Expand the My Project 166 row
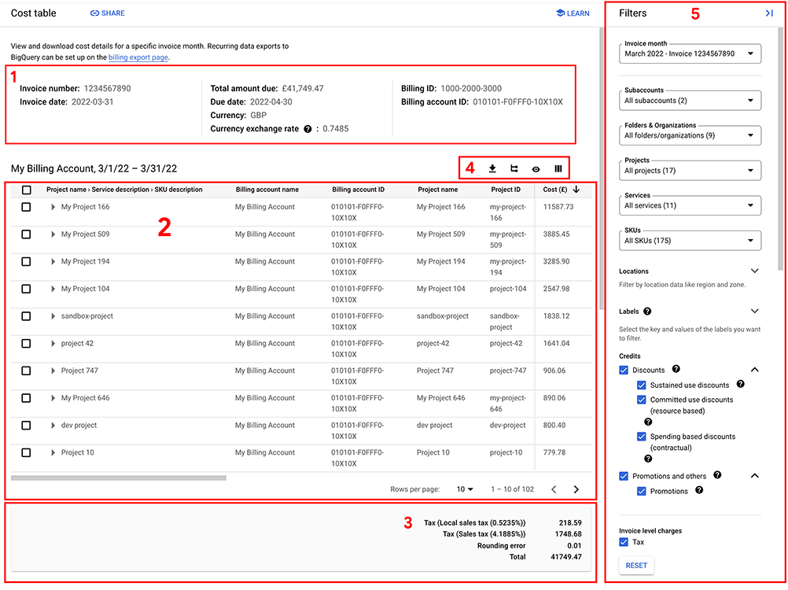The image size is (788, 590). [53, 207]
